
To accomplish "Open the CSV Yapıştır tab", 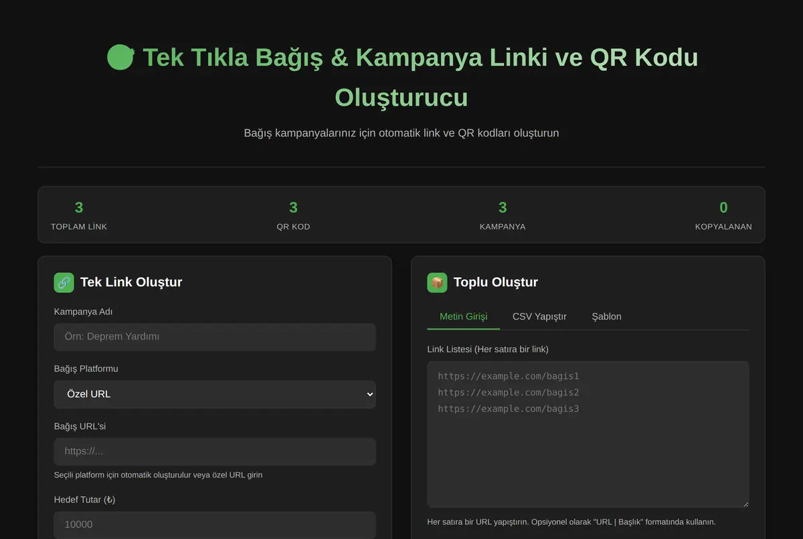I will [x=539, y=316].
